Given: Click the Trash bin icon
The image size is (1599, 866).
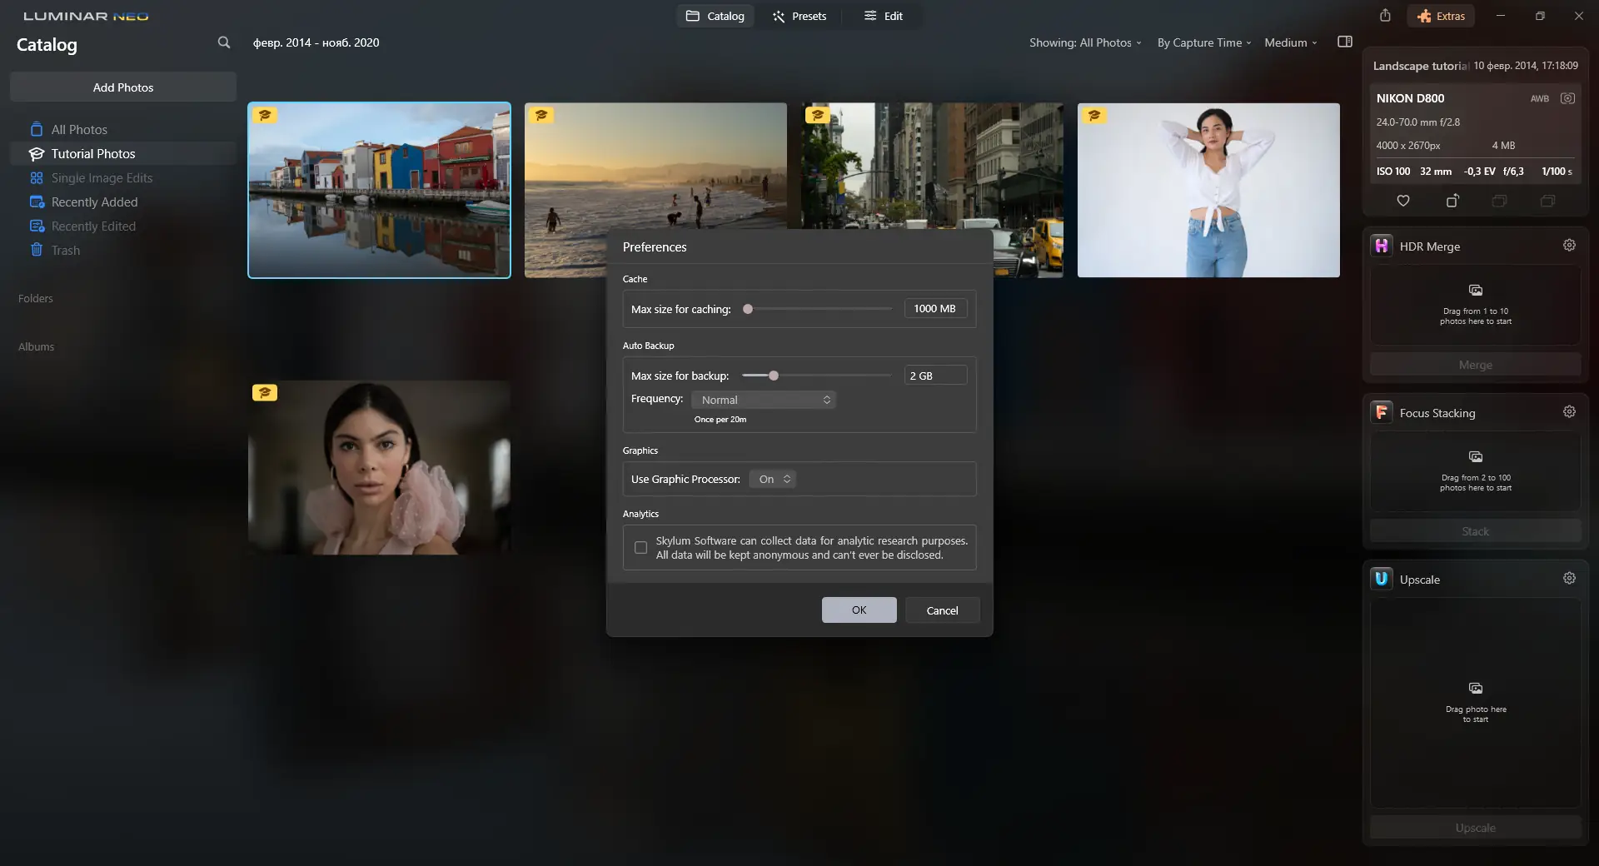Looking at the screenshot, I should (x=37, y=250).
